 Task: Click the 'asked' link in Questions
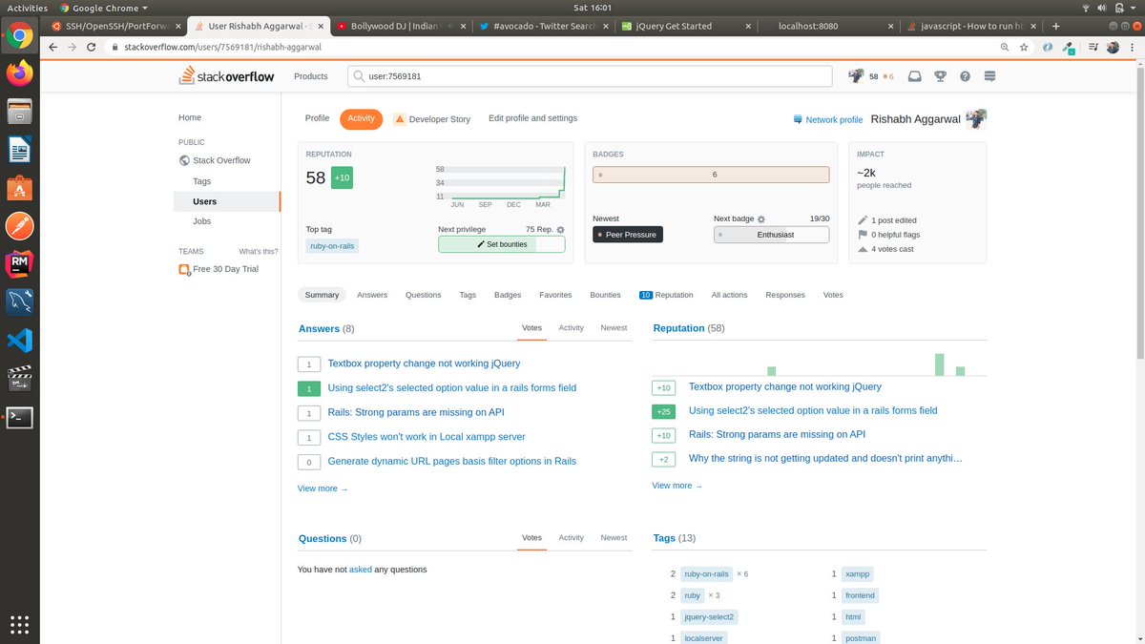(x=360, y=570)
